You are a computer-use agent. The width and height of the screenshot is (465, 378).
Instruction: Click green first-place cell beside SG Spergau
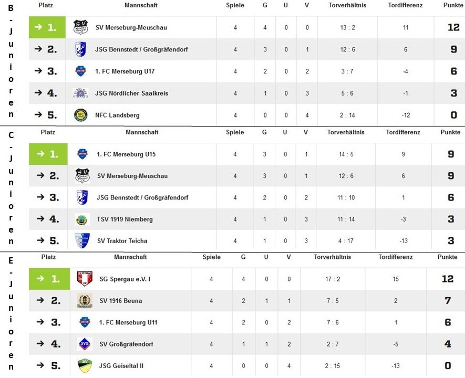click(x=48, y=279)
